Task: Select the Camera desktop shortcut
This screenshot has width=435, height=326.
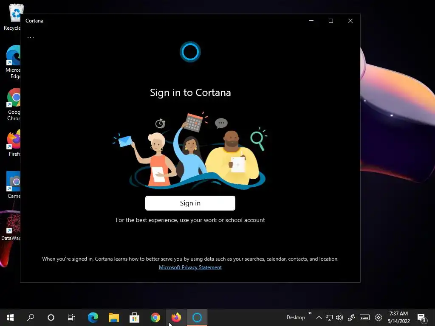Action: pos(14,185)
